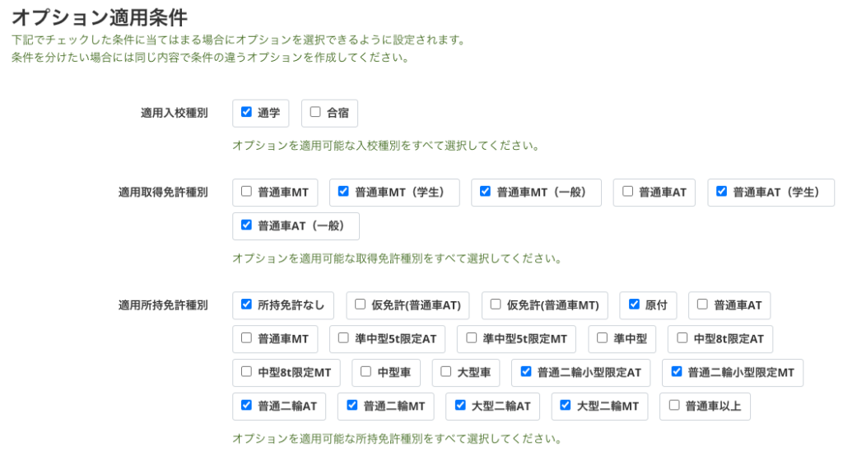Uncheck the 大型二輪AT checkbox

(459, 405)
